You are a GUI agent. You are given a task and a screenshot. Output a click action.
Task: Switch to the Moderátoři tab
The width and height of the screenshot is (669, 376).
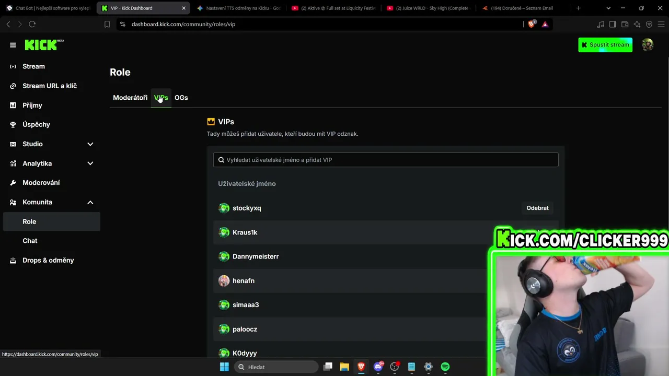[130, 98]
